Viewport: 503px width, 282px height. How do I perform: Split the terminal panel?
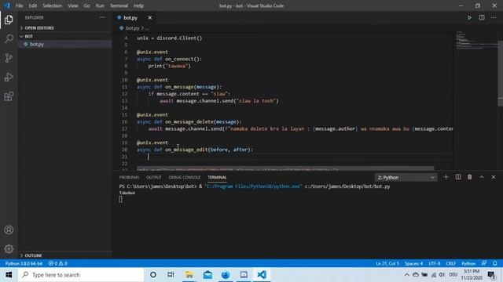pos(458,177)
